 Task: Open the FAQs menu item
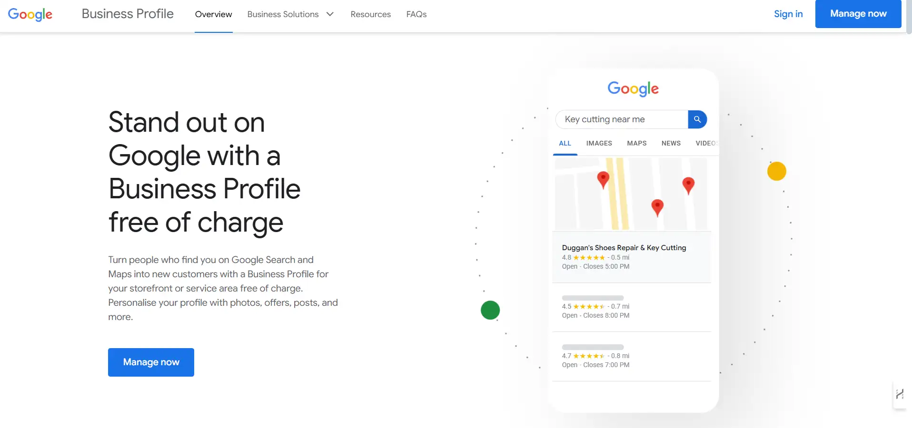click(x=416, y=14)
